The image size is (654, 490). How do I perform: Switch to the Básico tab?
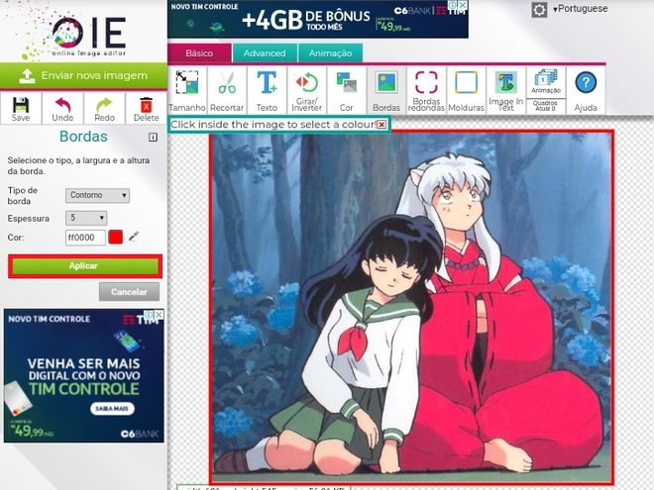click(x=199, y=53)
